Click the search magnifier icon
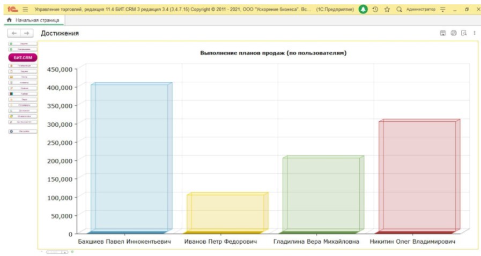The image size is (481, 256). 399,10
